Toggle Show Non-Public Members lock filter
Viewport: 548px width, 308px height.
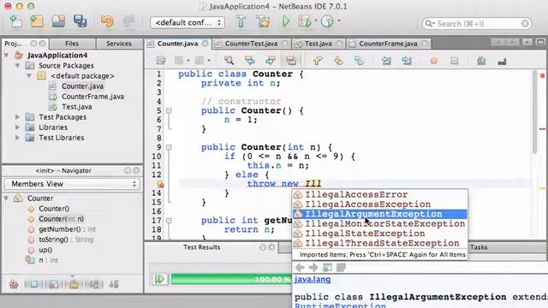coord(74,284)
